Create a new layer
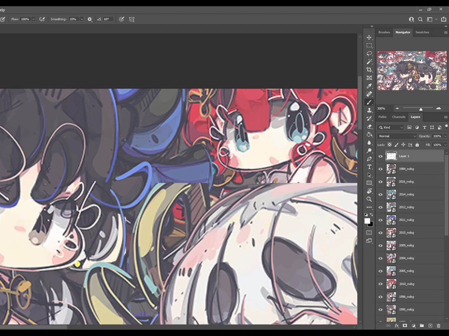Screen dimensions: 449x336 [x=430, y=326]
